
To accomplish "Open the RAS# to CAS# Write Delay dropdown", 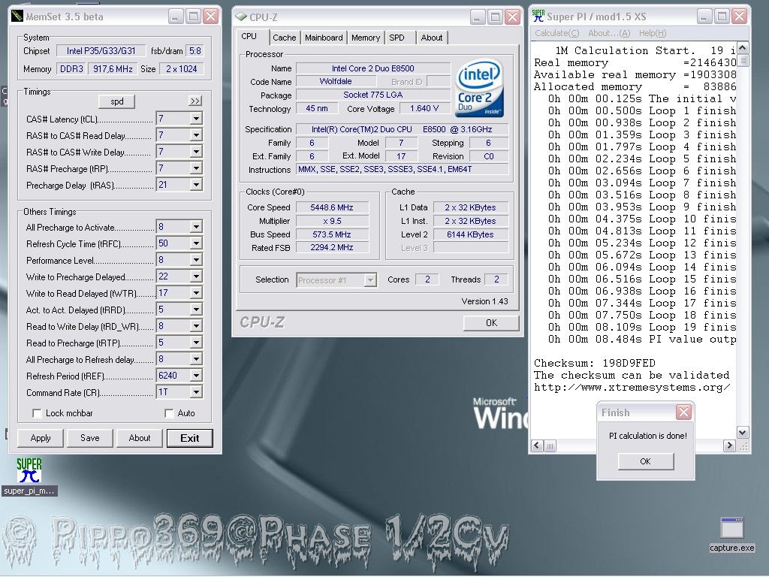I will coord(196,152).
